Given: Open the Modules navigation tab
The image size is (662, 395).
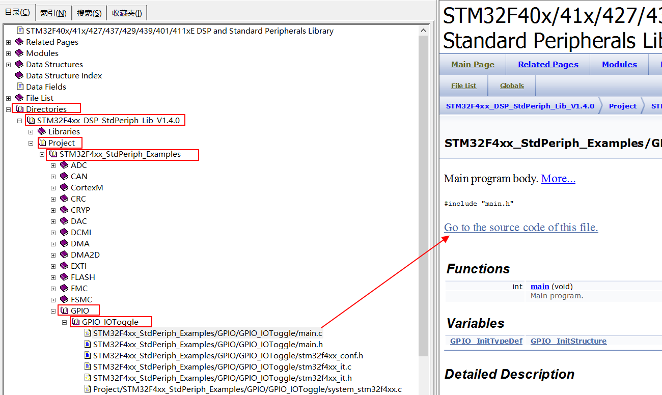Looking at the screenshot, I should 619,64.
